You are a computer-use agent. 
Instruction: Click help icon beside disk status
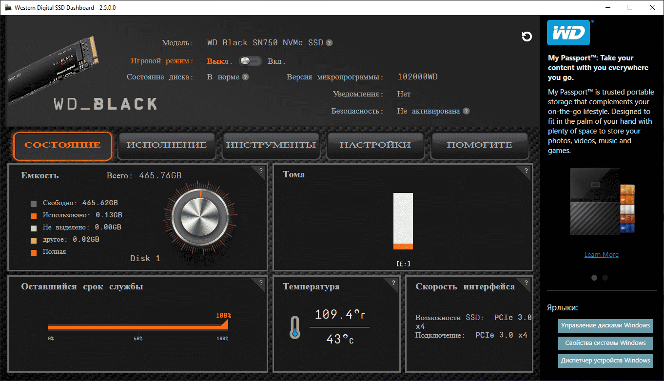pos(245,77)
